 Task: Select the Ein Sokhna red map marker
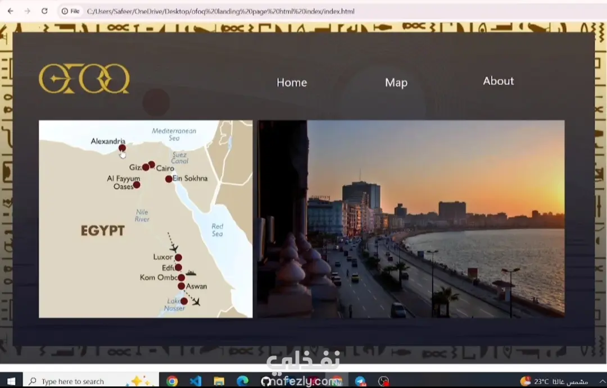(169, 179)
